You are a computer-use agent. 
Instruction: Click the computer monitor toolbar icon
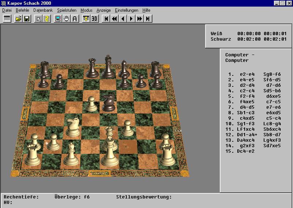[x=58, y=19]
